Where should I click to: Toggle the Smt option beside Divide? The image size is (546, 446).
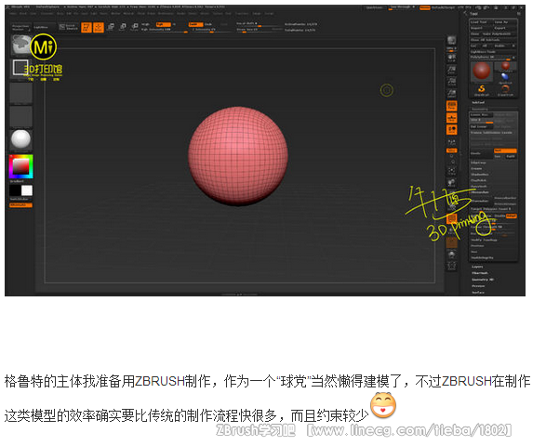click(505, 151)
